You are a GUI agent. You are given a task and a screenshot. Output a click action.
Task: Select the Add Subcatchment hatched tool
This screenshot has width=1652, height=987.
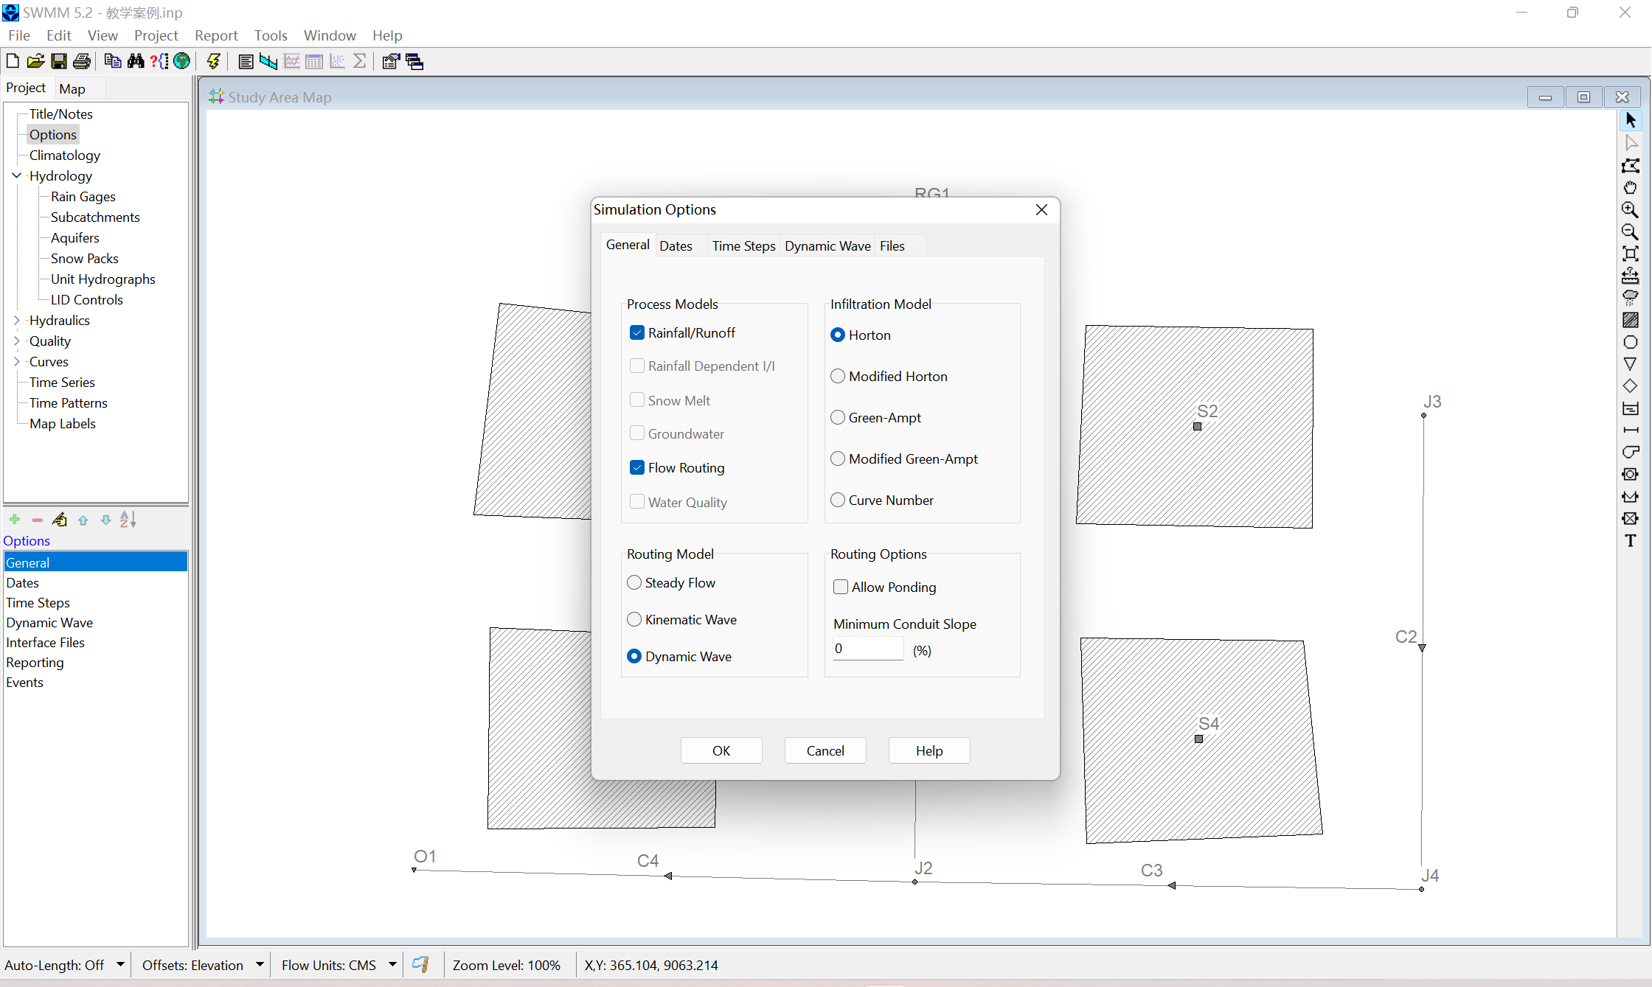(1631, 320)
